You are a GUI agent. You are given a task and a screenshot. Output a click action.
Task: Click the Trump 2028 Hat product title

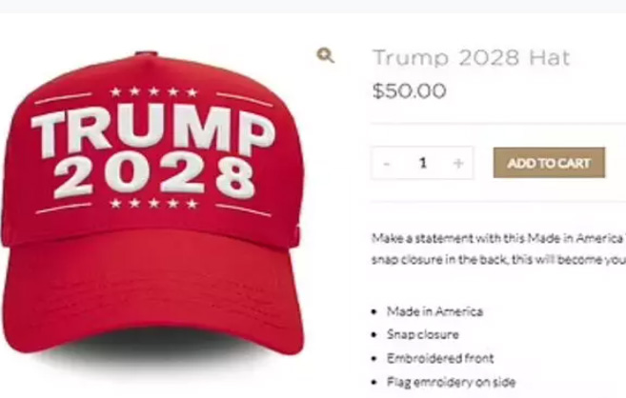point(472,58)
